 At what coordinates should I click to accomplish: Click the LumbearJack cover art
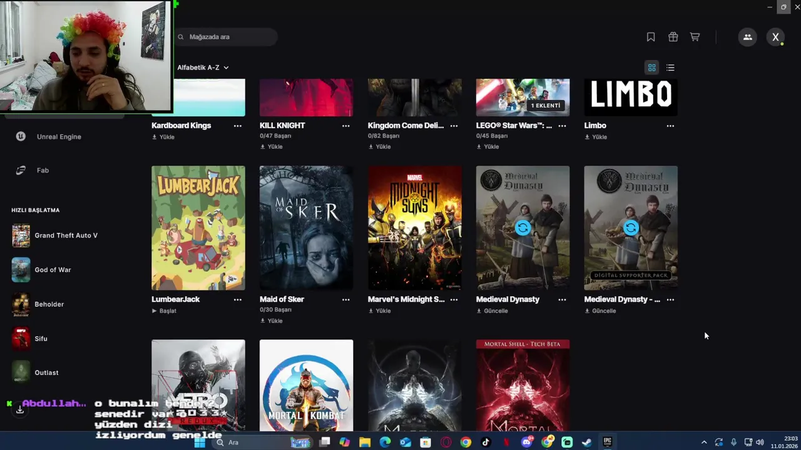click(198, 228)
